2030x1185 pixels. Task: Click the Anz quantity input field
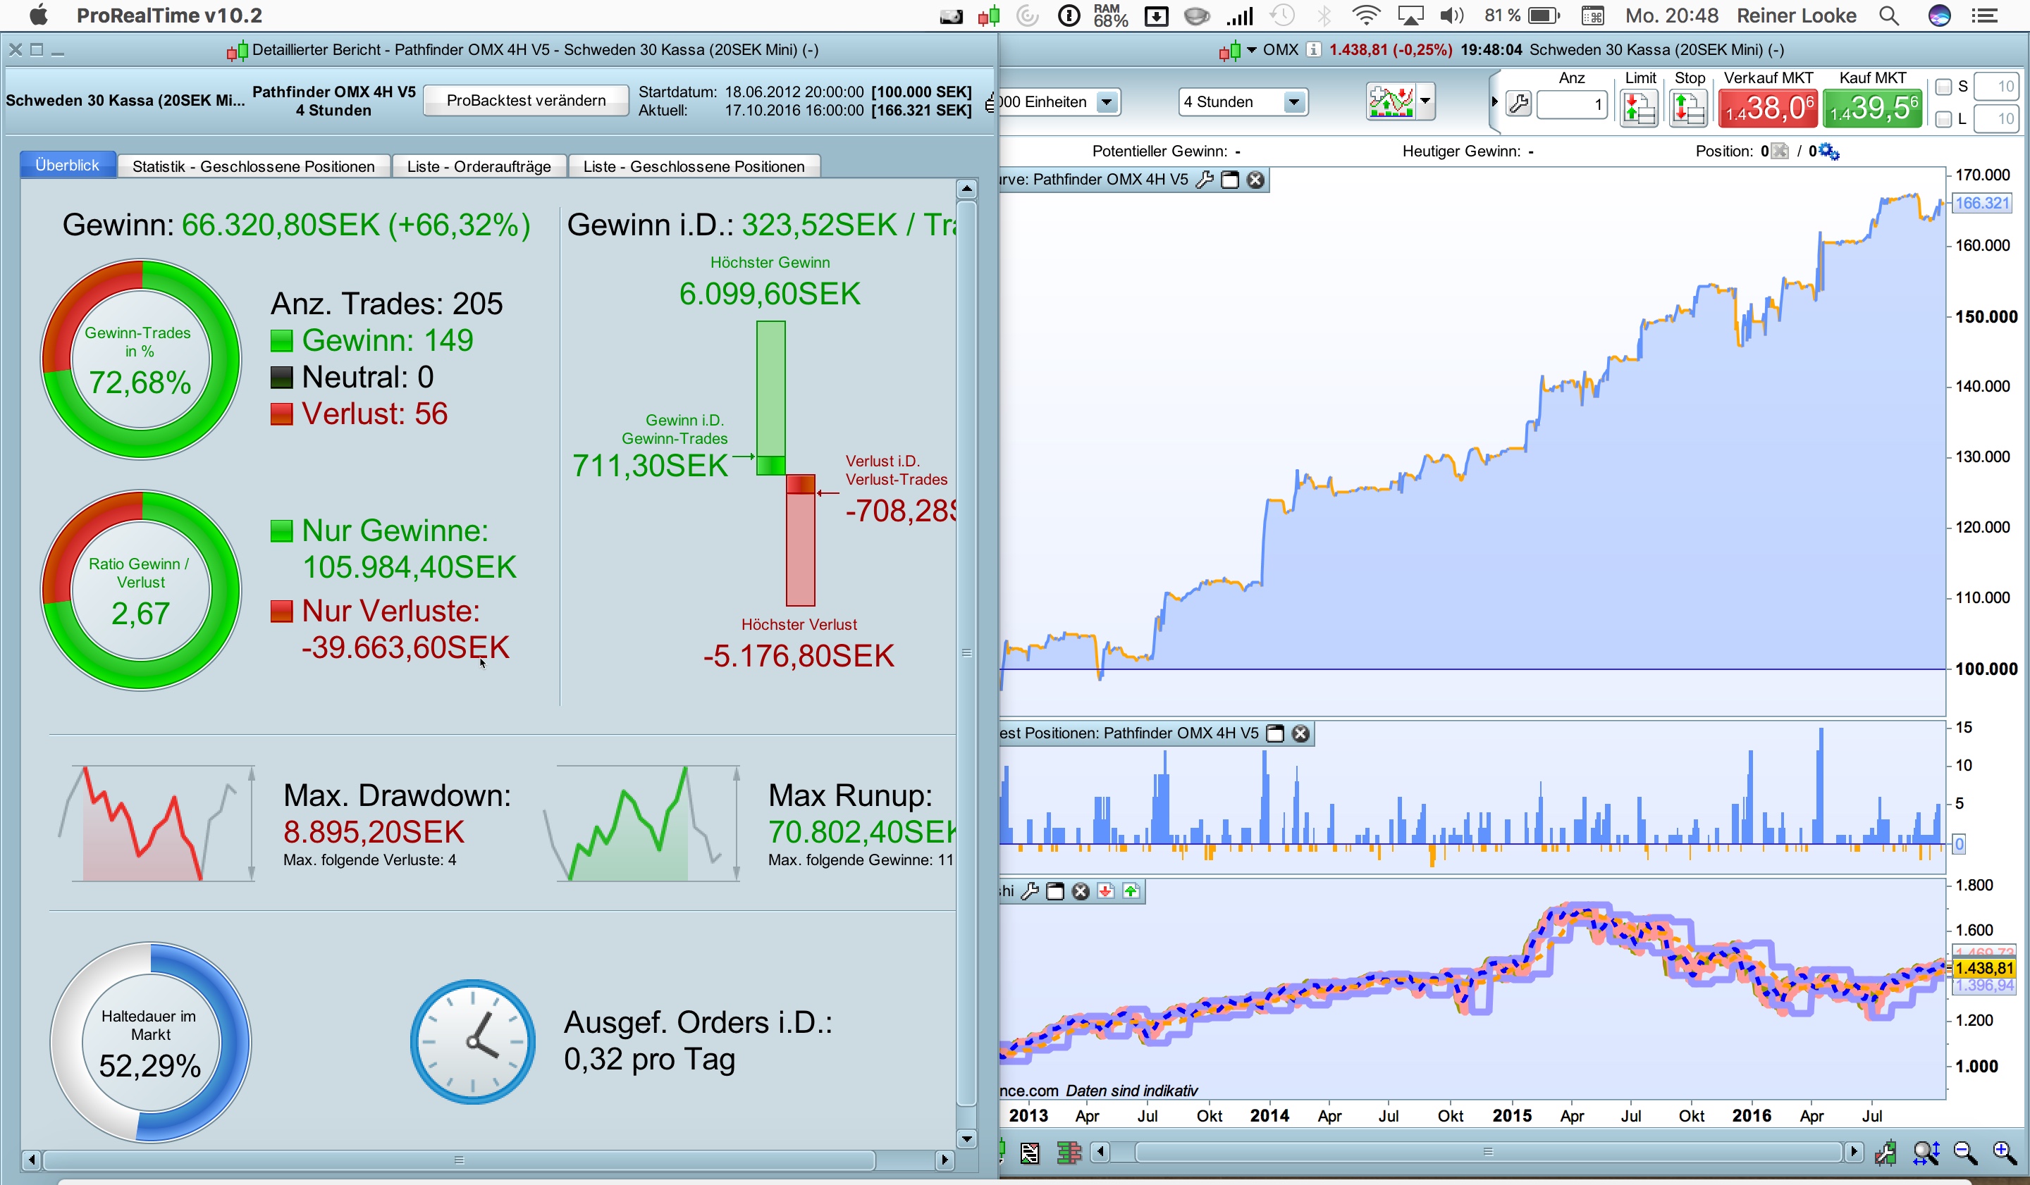click(1572, 104)
